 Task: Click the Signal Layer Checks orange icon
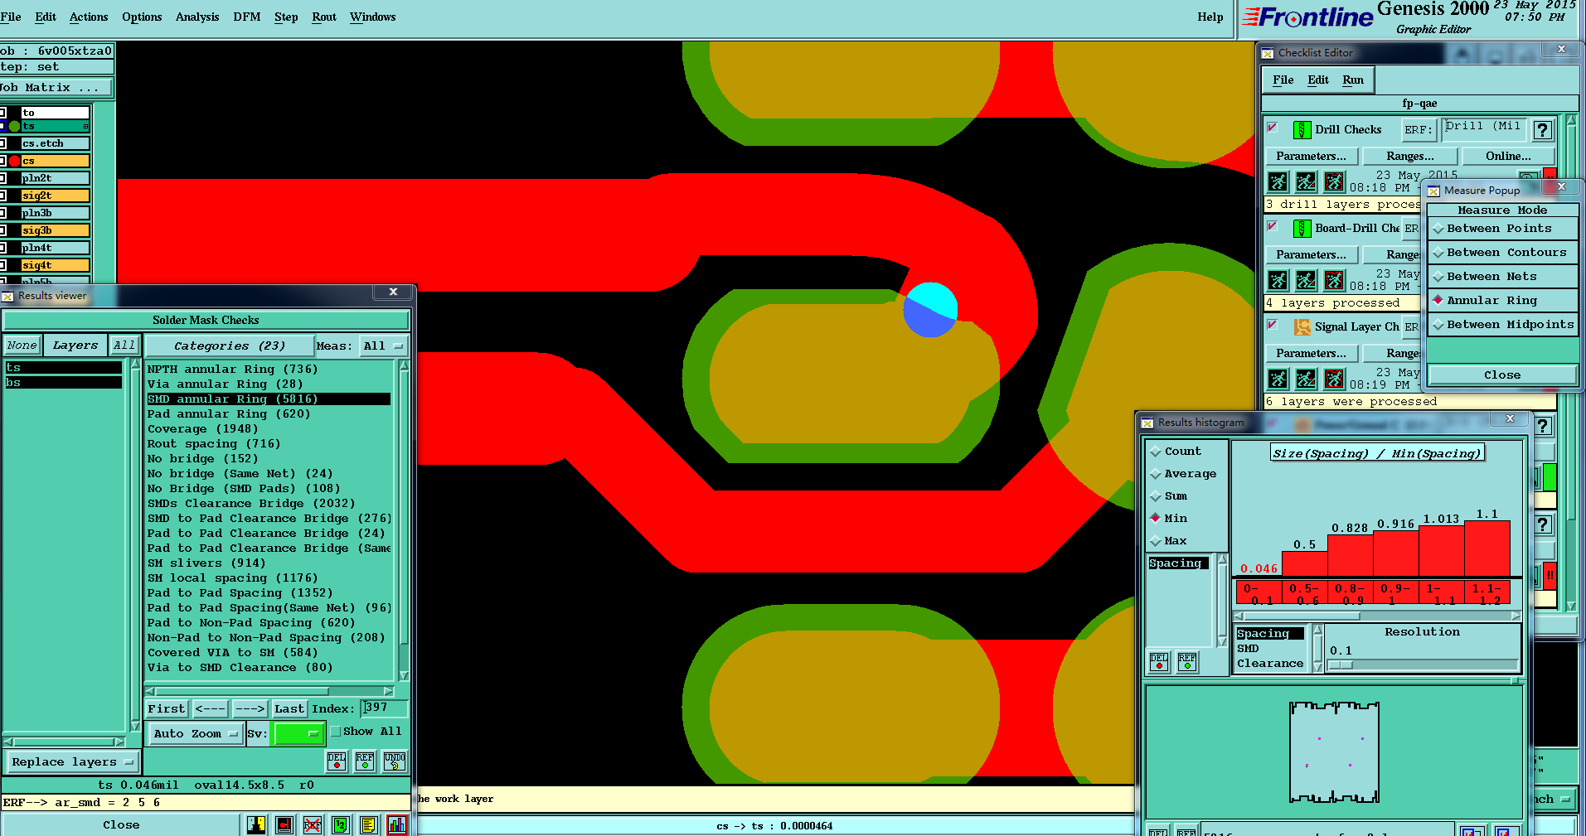tap(1302, 326)
